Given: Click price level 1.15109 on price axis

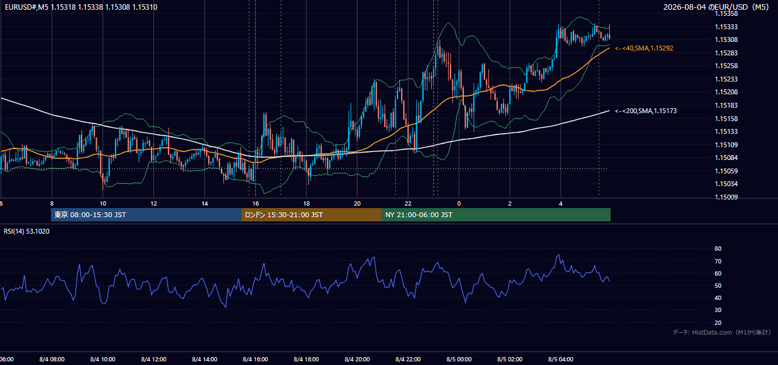Looking at the screenshot, I should point(726,145).
